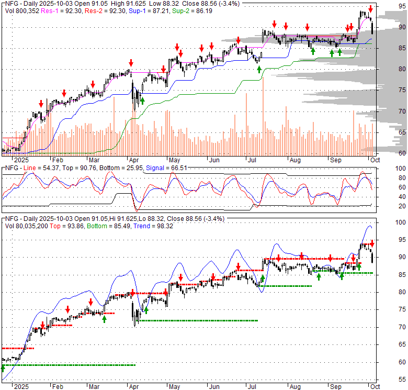This screenshot has width=408, height=390.
Task: Click the 'Apr' axis label under top chart
Action: click(134, 160)
